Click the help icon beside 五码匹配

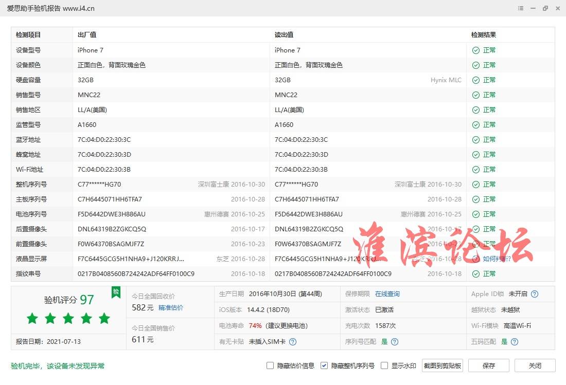point(515,342)
